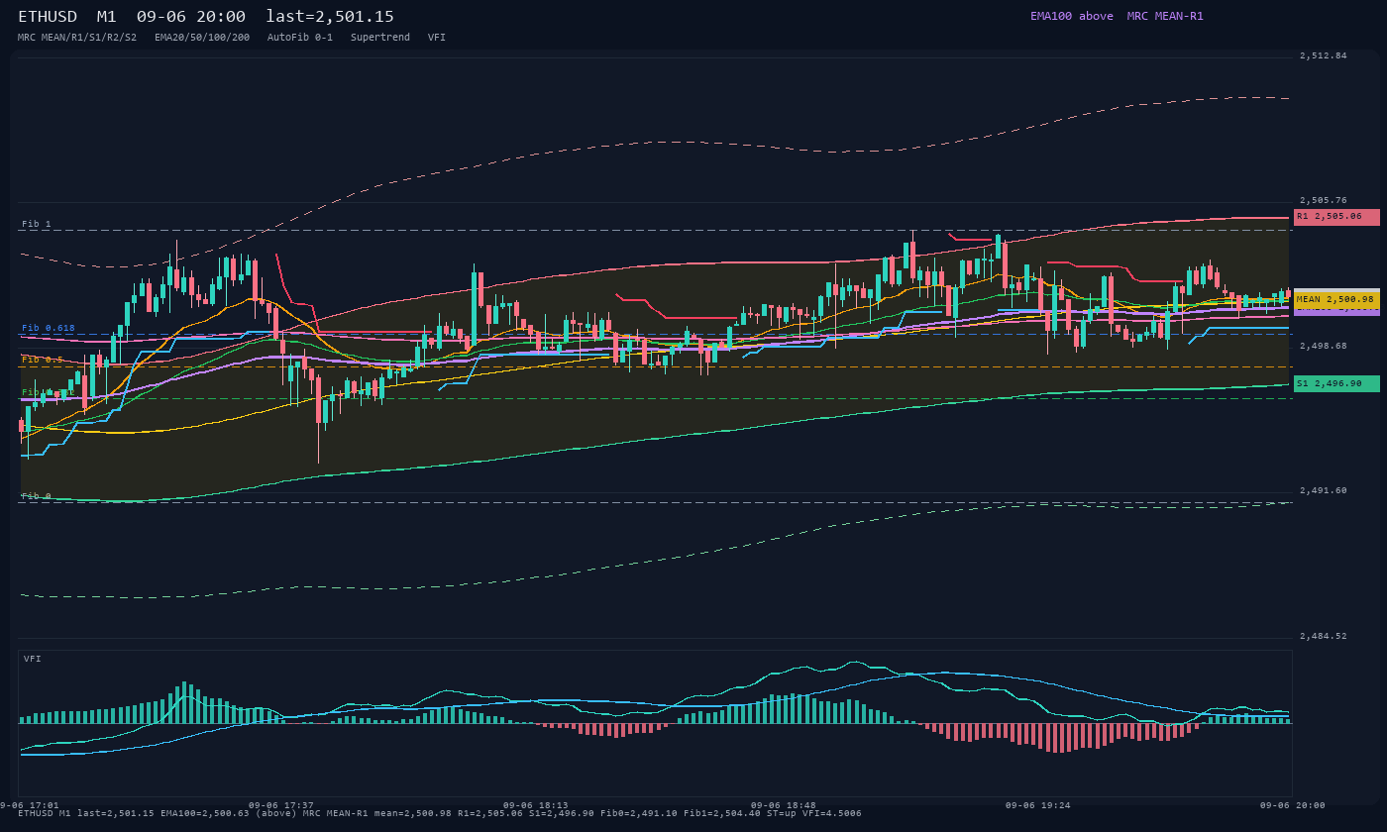Click the 'VFI' label inside the indicator panel
The width and height of the screenshot is (1387, 832).
pyautogui.click(x=33, y=659)
